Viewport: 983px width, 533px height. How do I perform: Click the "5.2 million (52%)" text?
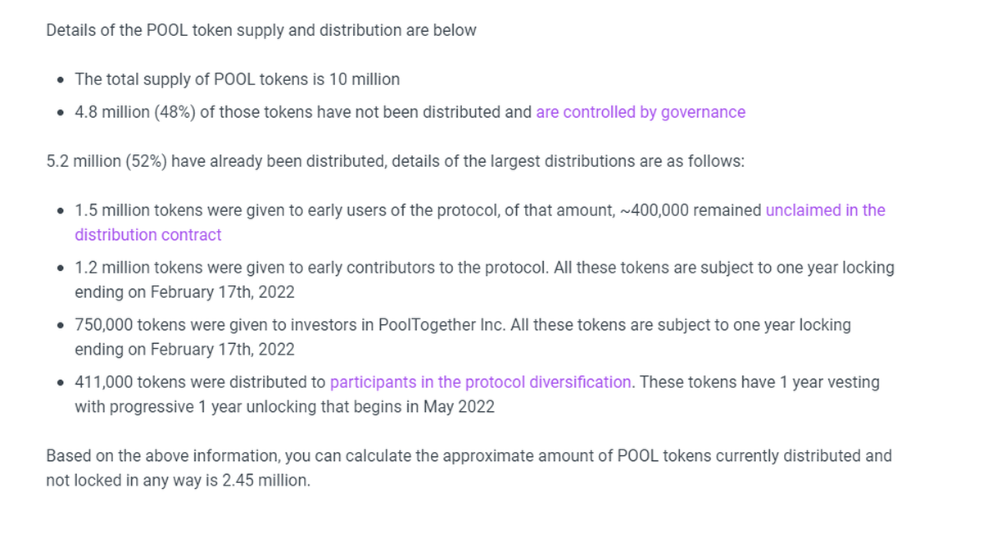pyautogui.click(x=106, y=161)
